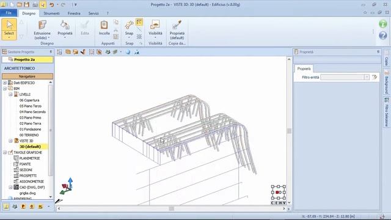Screen dimensions: 391x220
Task: Toggle the highlighted snap option icon
Action: [139, 22]
